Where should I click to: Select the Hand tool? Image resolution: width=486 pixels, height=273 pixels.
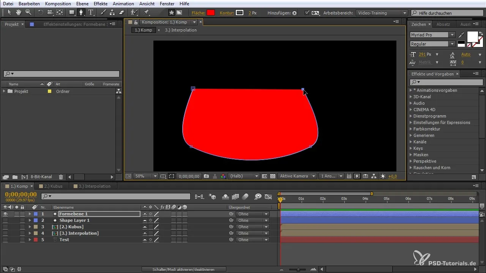click(19, 13)
